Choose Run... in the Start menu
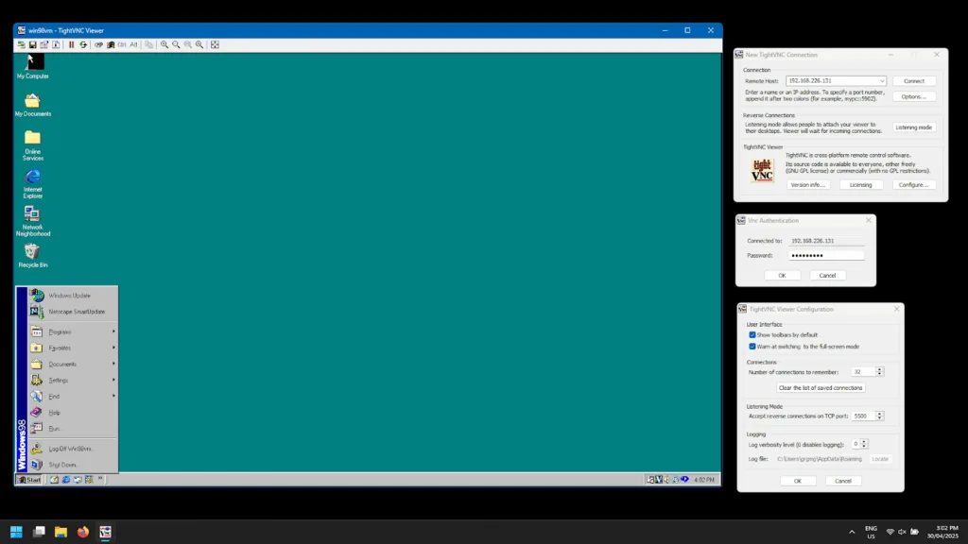968x544 pixels. (73, 428)
